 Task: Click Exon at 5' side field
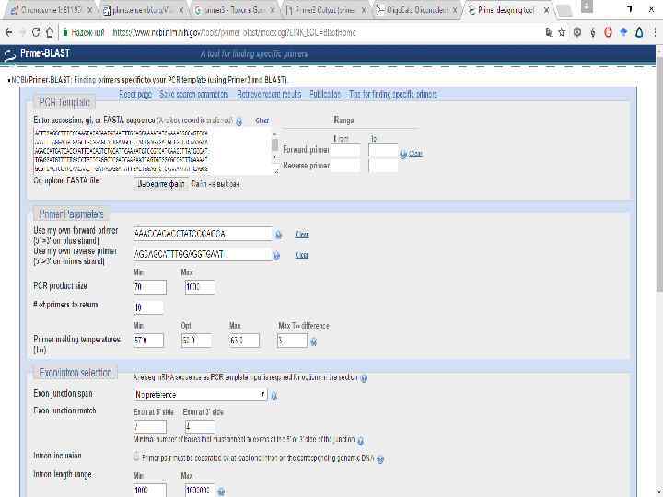coord(150,426)
